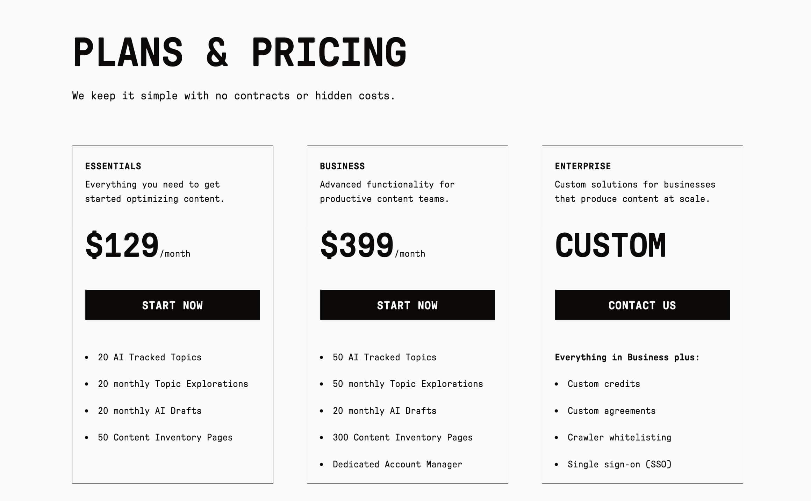
Task: Click the Custom credits bullet
Action: point(604,384)
